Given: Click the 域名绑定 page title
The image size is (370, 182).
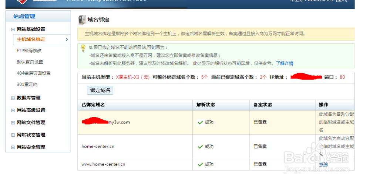Looking at the screenshot, I should [98, 20].
